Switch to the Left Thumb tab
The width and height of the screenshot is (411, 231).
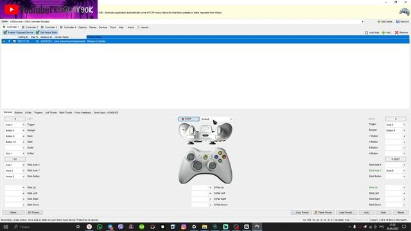pyautogui.click(x=51, y=113)
